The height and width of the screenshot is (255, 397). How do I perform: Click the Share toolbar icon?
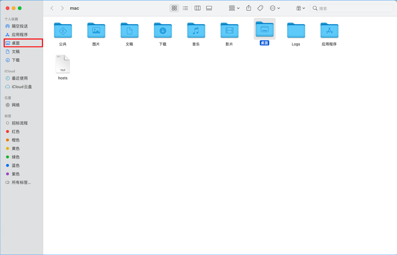(249, 8)
